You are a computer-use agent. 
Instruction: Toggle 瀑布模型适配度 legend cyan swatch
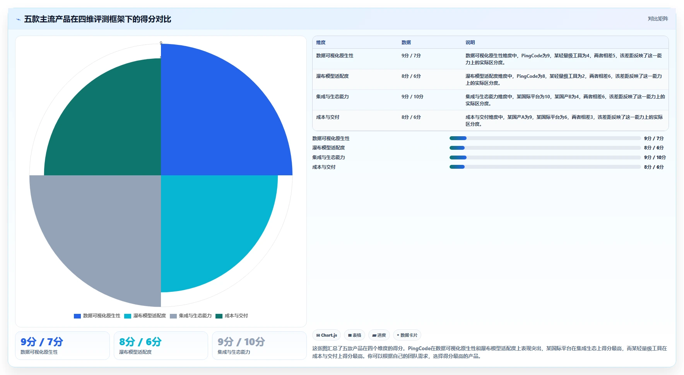pyautogui.click(x=128, y=316)
